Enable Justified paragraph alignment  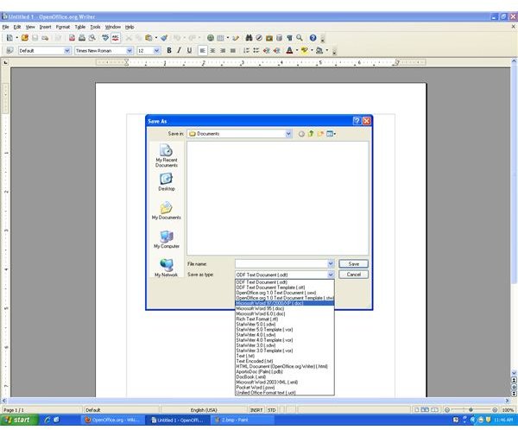click(233, 51)
